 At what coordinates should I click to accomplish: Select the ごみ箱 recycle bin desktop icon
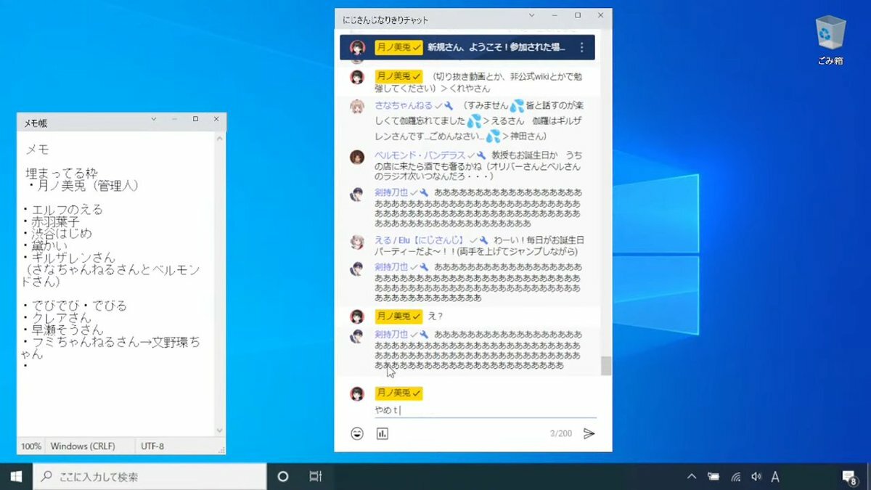[x=830, y=41]
